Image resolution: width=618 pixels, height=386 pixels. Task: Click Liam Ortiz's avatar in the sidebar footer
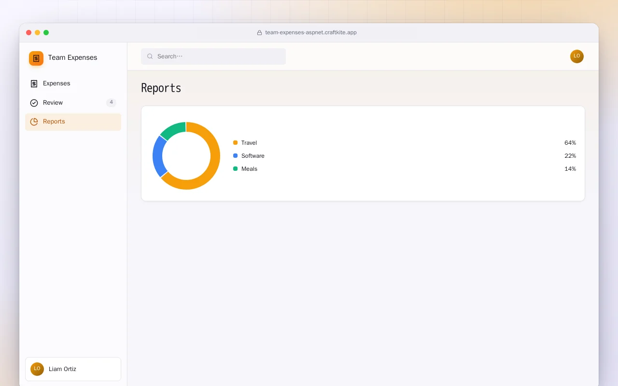coord(37,369)
